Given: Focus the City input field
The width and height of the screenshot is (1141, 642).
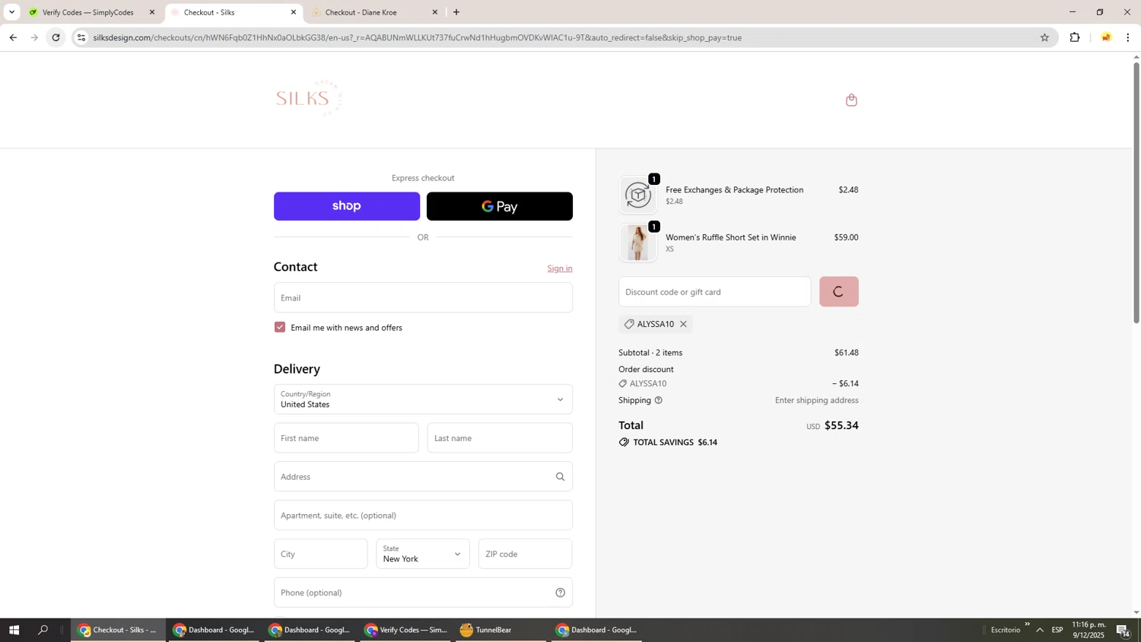Looking at the screenshot, I should 321,554.
